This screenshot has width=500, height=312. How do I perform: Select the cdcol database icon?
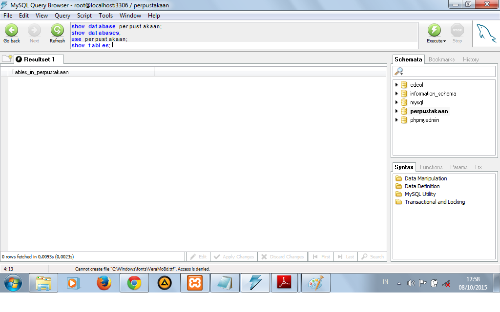(x=404, y=85)
